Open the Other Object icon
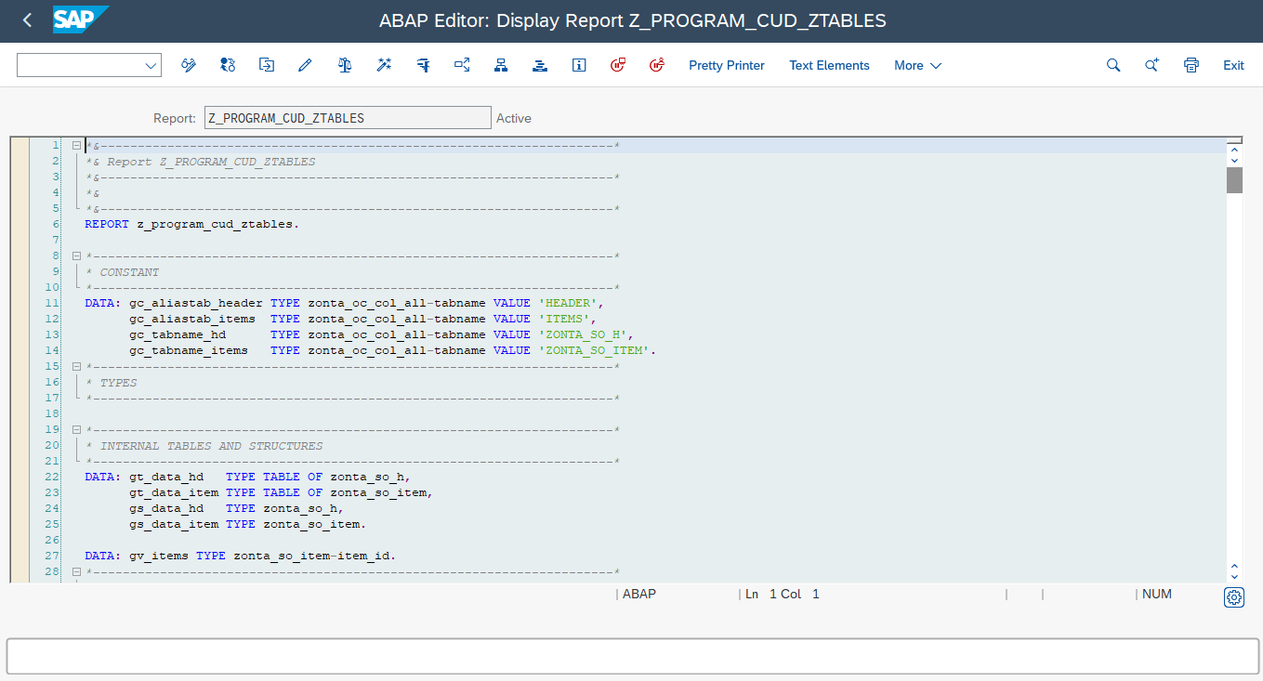 coord(267,65)
